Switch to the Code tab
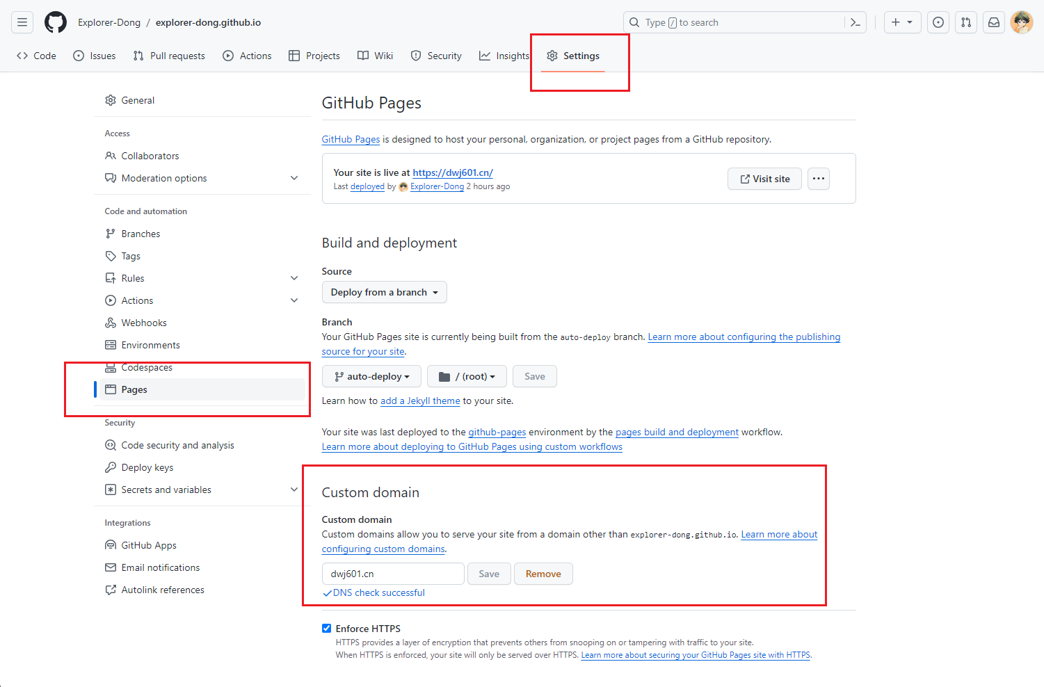 [x=37, y=56]
